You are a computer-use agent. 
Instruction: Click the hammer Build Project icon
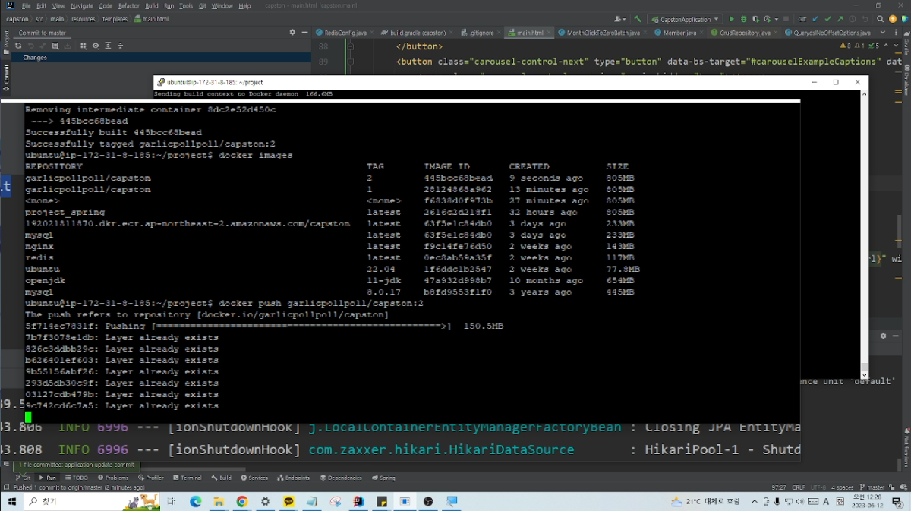[x=638, y=19]
